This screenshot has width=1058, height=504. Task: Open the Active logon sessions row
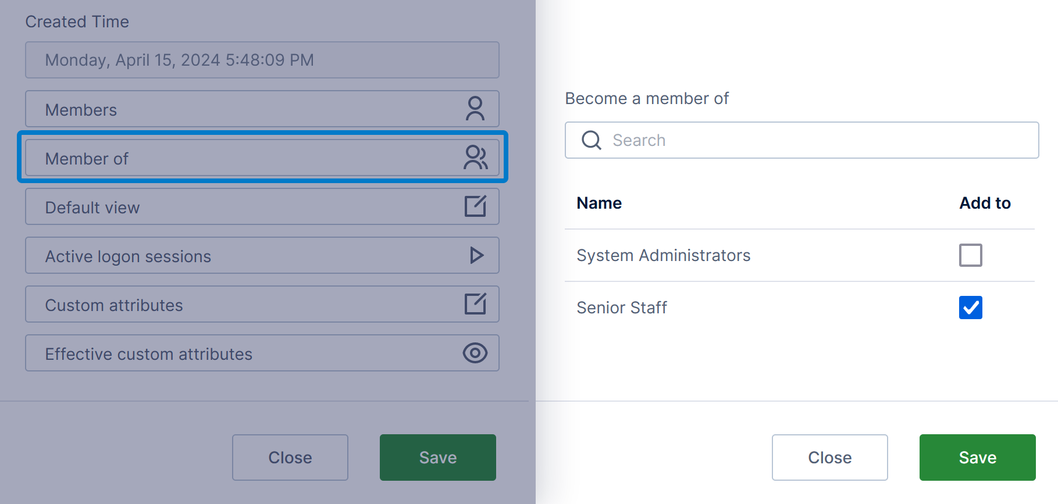pyautogui.click(x=262, y=255)
